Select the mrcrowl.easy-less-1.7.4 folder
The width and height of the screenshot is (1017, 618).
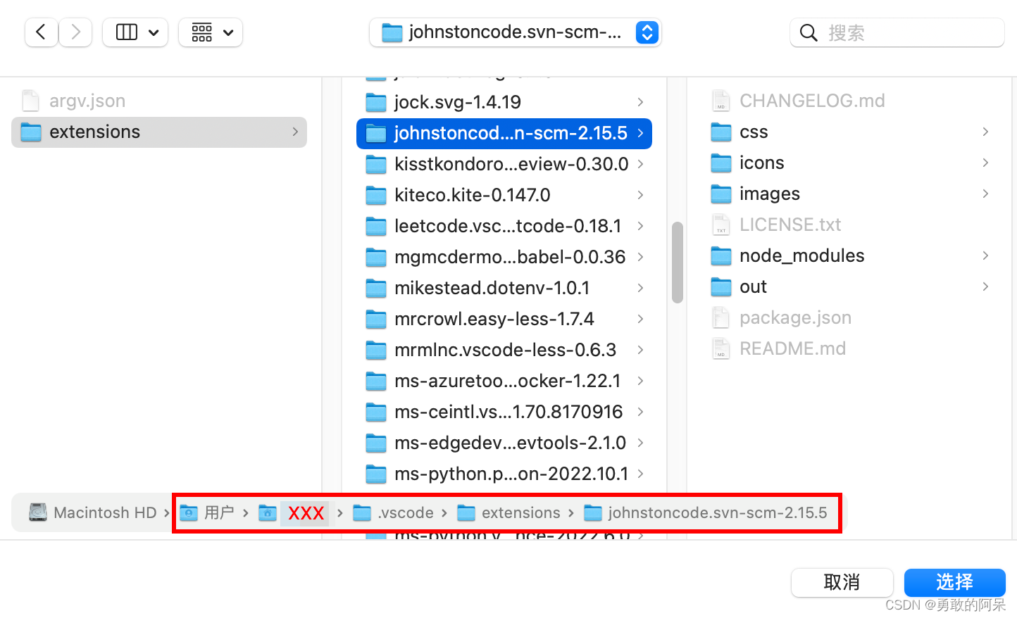click(x=504, y=319)
